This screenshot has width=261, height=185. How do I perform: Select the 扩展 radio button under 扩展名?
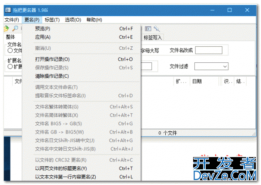click(x=10, y=66)
